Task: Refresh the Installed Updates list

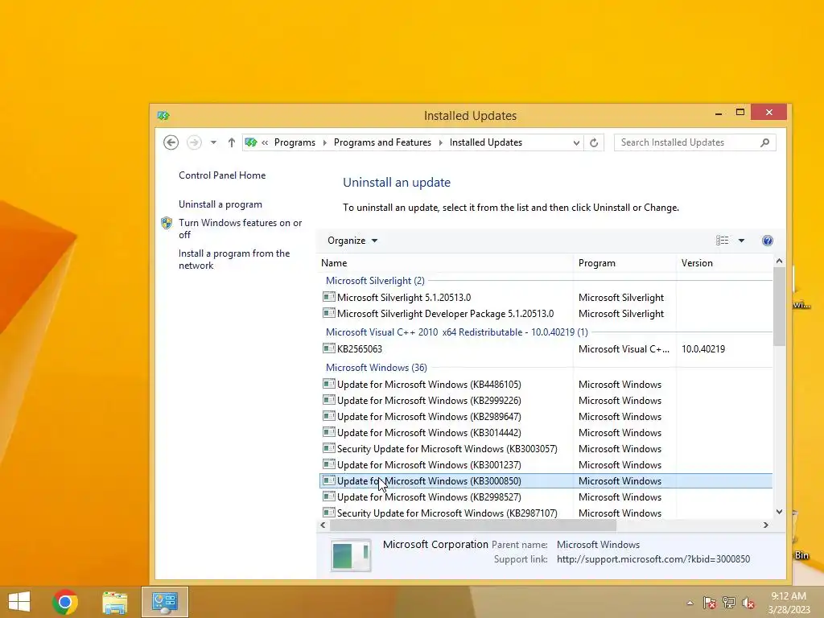Action: (x=594, y=142)
